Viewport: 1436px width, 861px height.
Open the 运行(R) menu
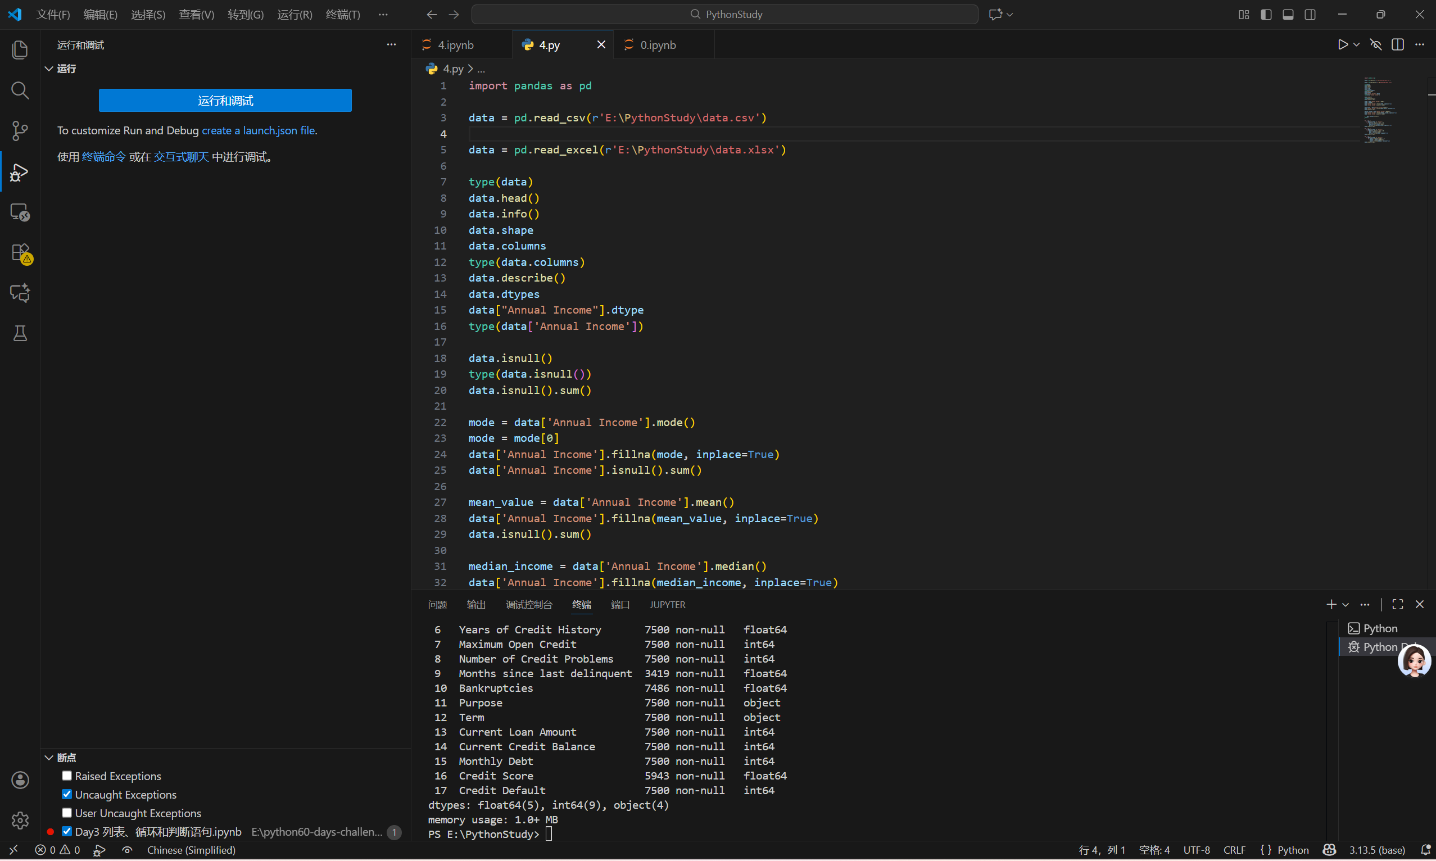pyautogui.click(x=294, y=14)
